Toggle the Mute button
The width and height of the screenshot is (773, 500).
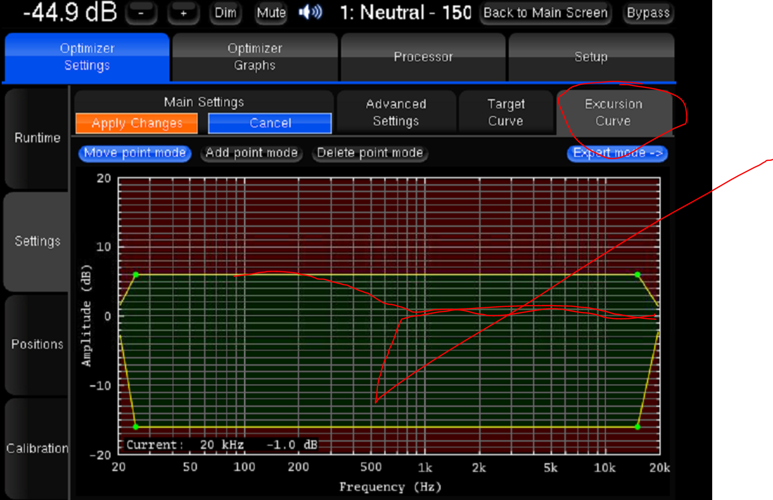point(271,13)
